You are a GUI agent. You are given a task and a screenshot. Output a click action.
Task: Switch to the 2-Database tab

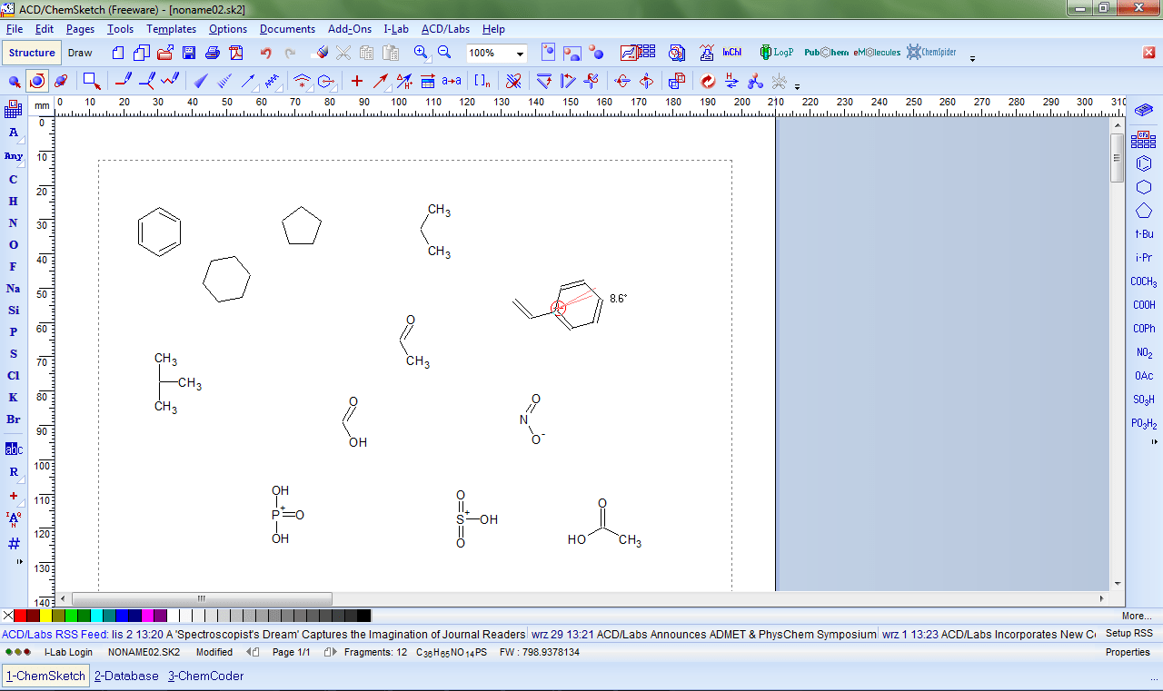(126, 676)
